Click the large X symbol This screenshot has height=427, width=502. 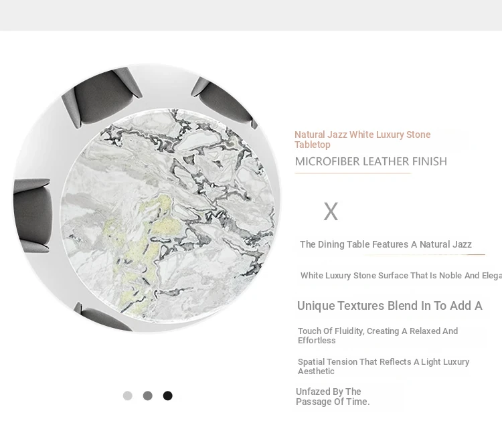pos(331,211)
